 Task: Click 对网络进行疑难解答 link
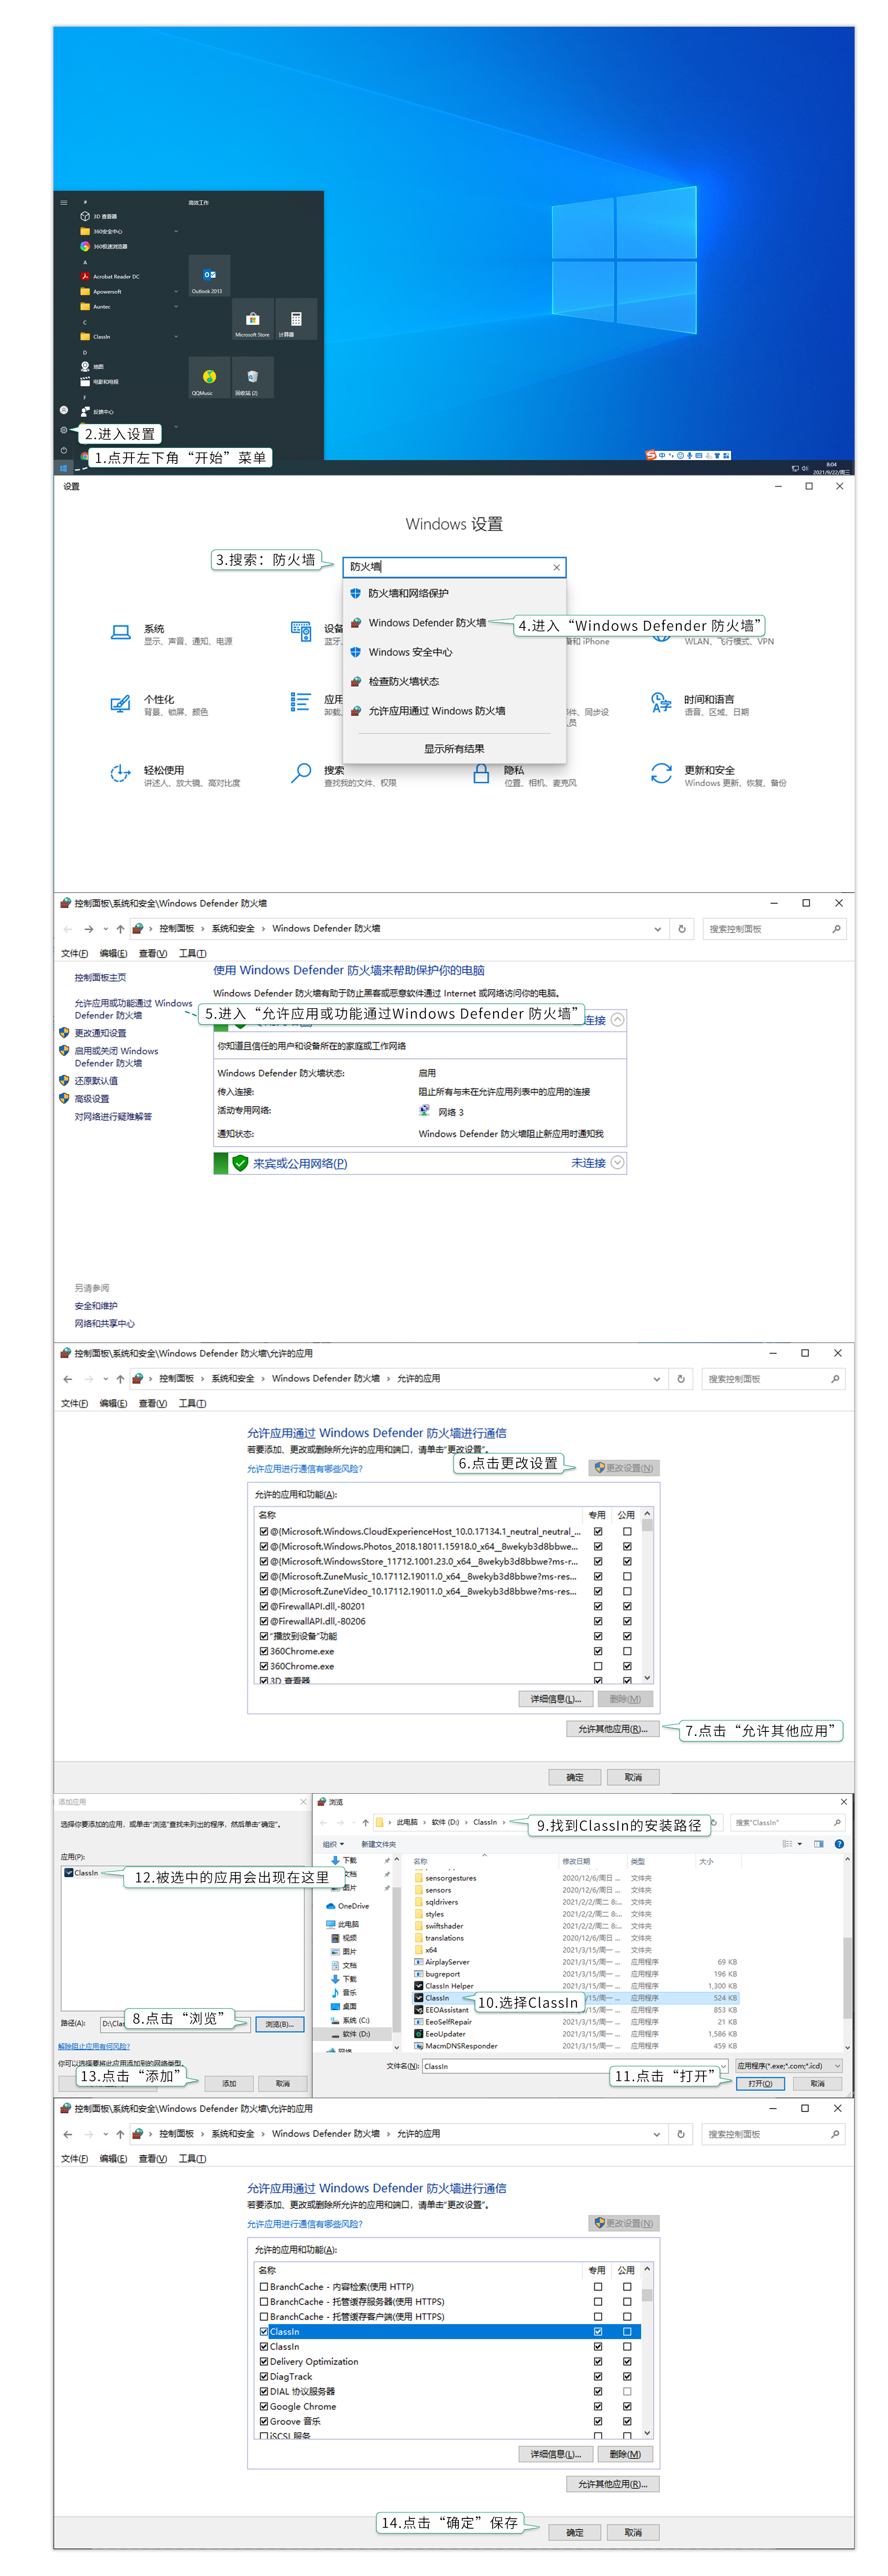[113, 1116]
